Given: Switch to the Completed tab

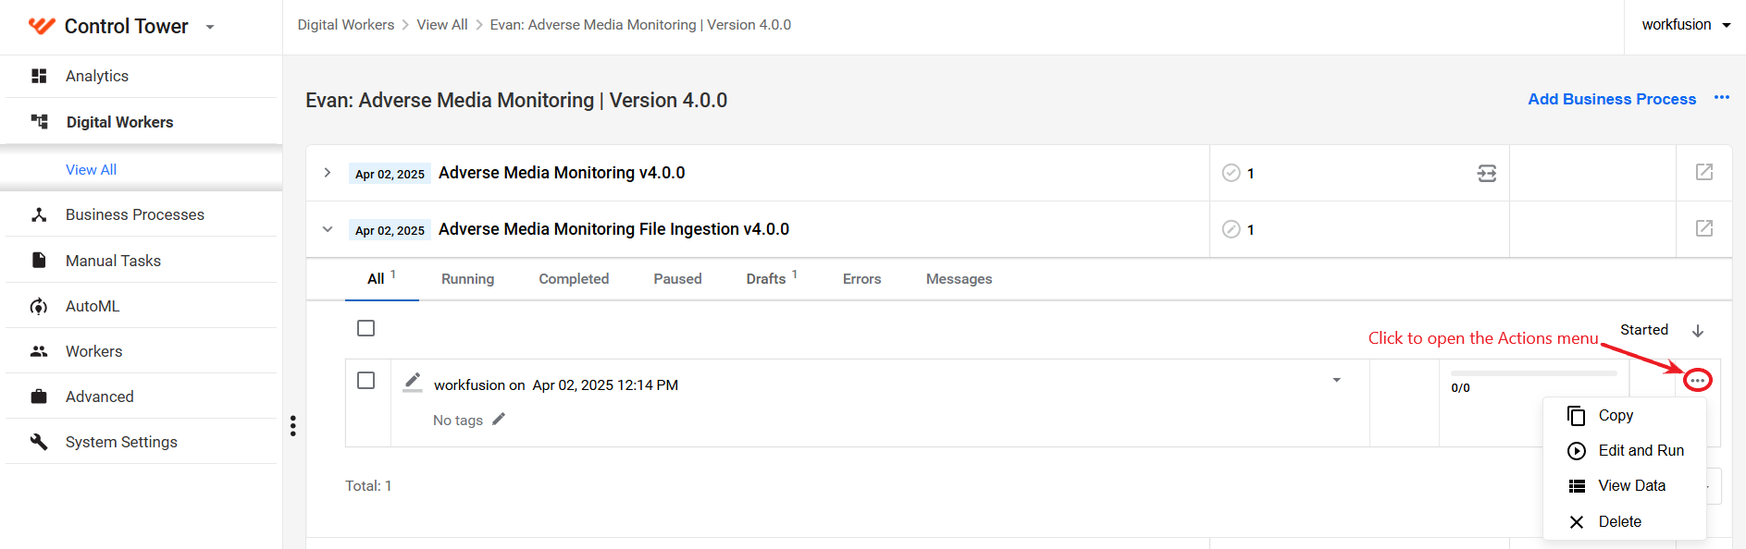Looking at the screenshot, I should [x=574, y=279].
